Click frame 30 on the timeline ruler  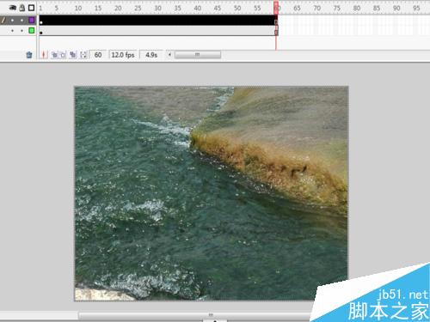click(x=157, y=9)
